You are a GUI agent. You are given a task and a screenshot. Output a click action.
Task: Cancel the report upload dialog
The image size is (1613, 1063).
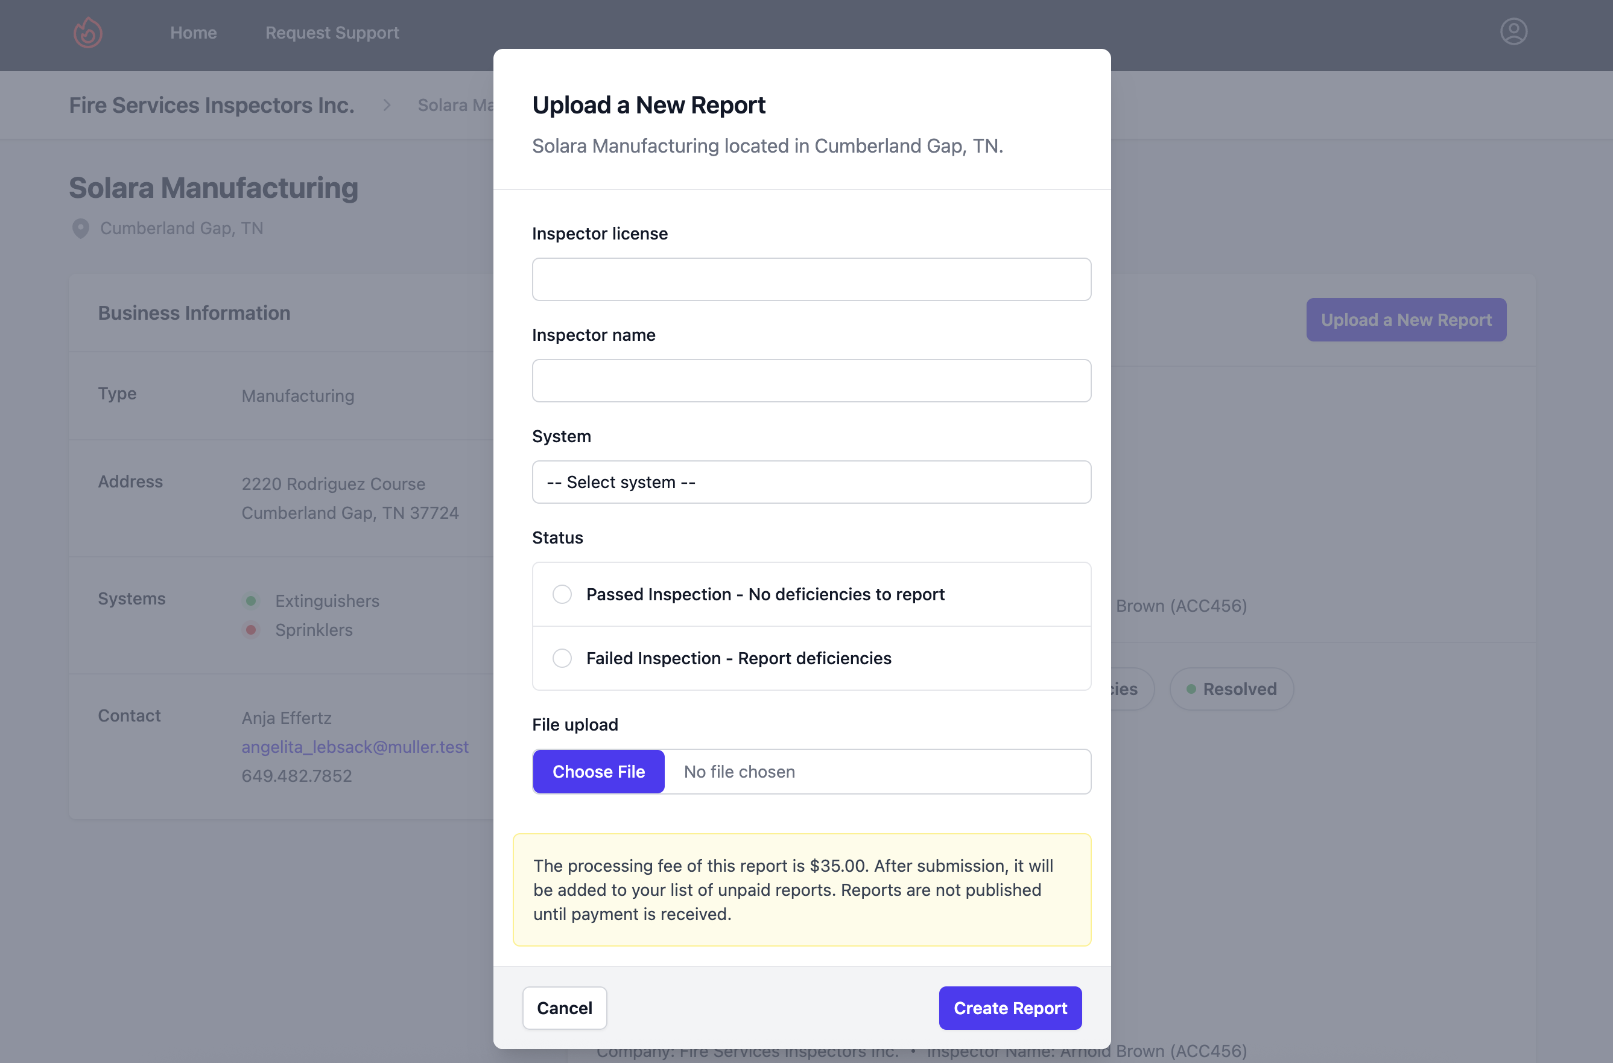point(564,1008)
